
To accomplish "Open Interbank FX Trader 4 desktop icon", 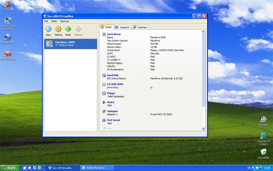I will pos(264,139).
